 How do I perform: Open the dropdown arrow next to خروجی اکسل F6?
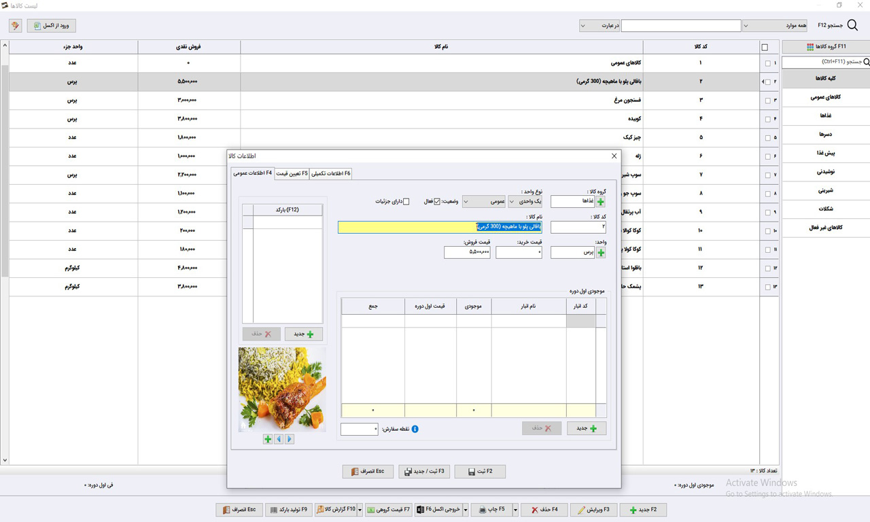click(466, 510)
